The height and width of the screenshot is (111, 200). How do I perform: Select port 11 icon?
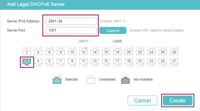pyautogui.click(x=83, y=63)
